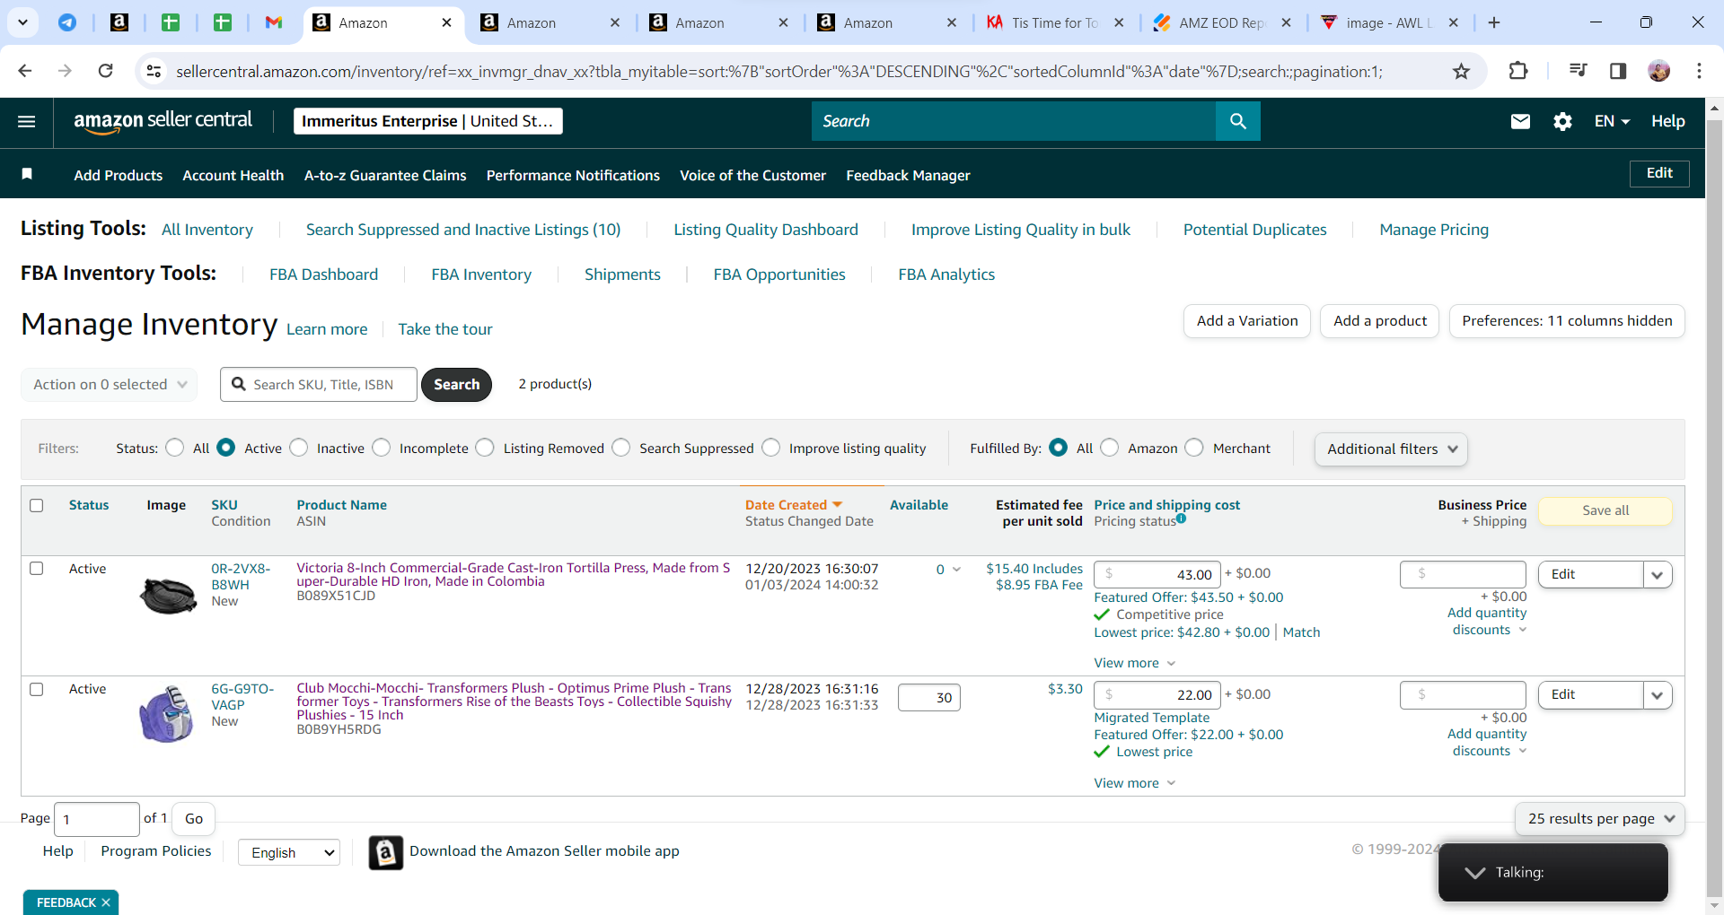
Task: Select the Listing Removed radio button
Action: 485,447
